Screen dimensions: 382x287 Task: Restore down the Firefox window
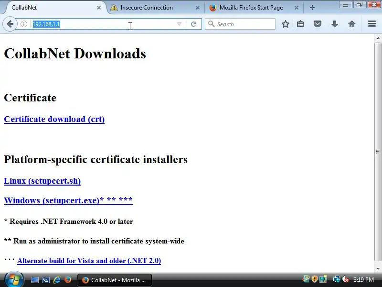[360, 5]
